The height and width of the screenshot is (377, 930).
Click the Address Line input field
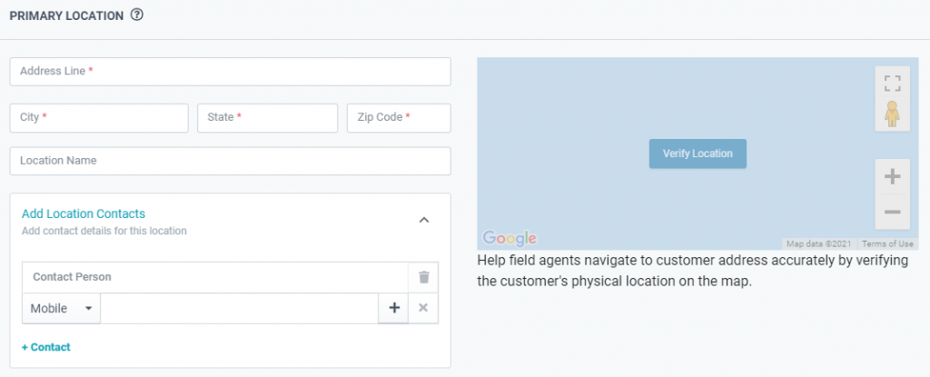[230, 72]
